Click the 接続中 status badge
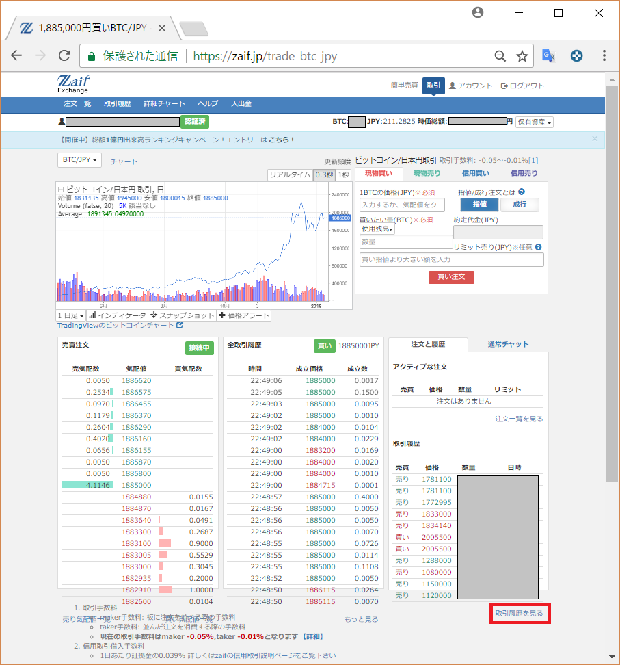 click(199, 348)
